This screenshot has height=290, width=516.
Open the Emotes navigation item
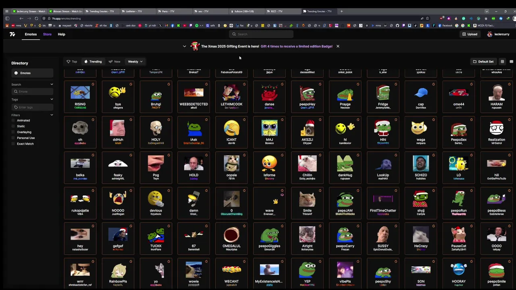pyautogui.click(x=31, y=34)
